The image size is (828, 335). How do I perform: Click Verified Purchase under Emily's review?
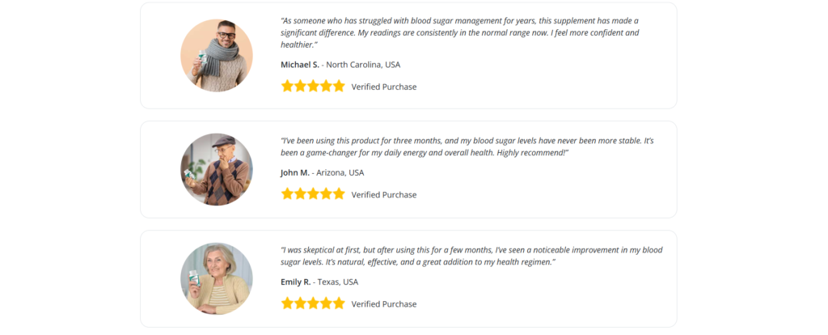pos(384,304)
